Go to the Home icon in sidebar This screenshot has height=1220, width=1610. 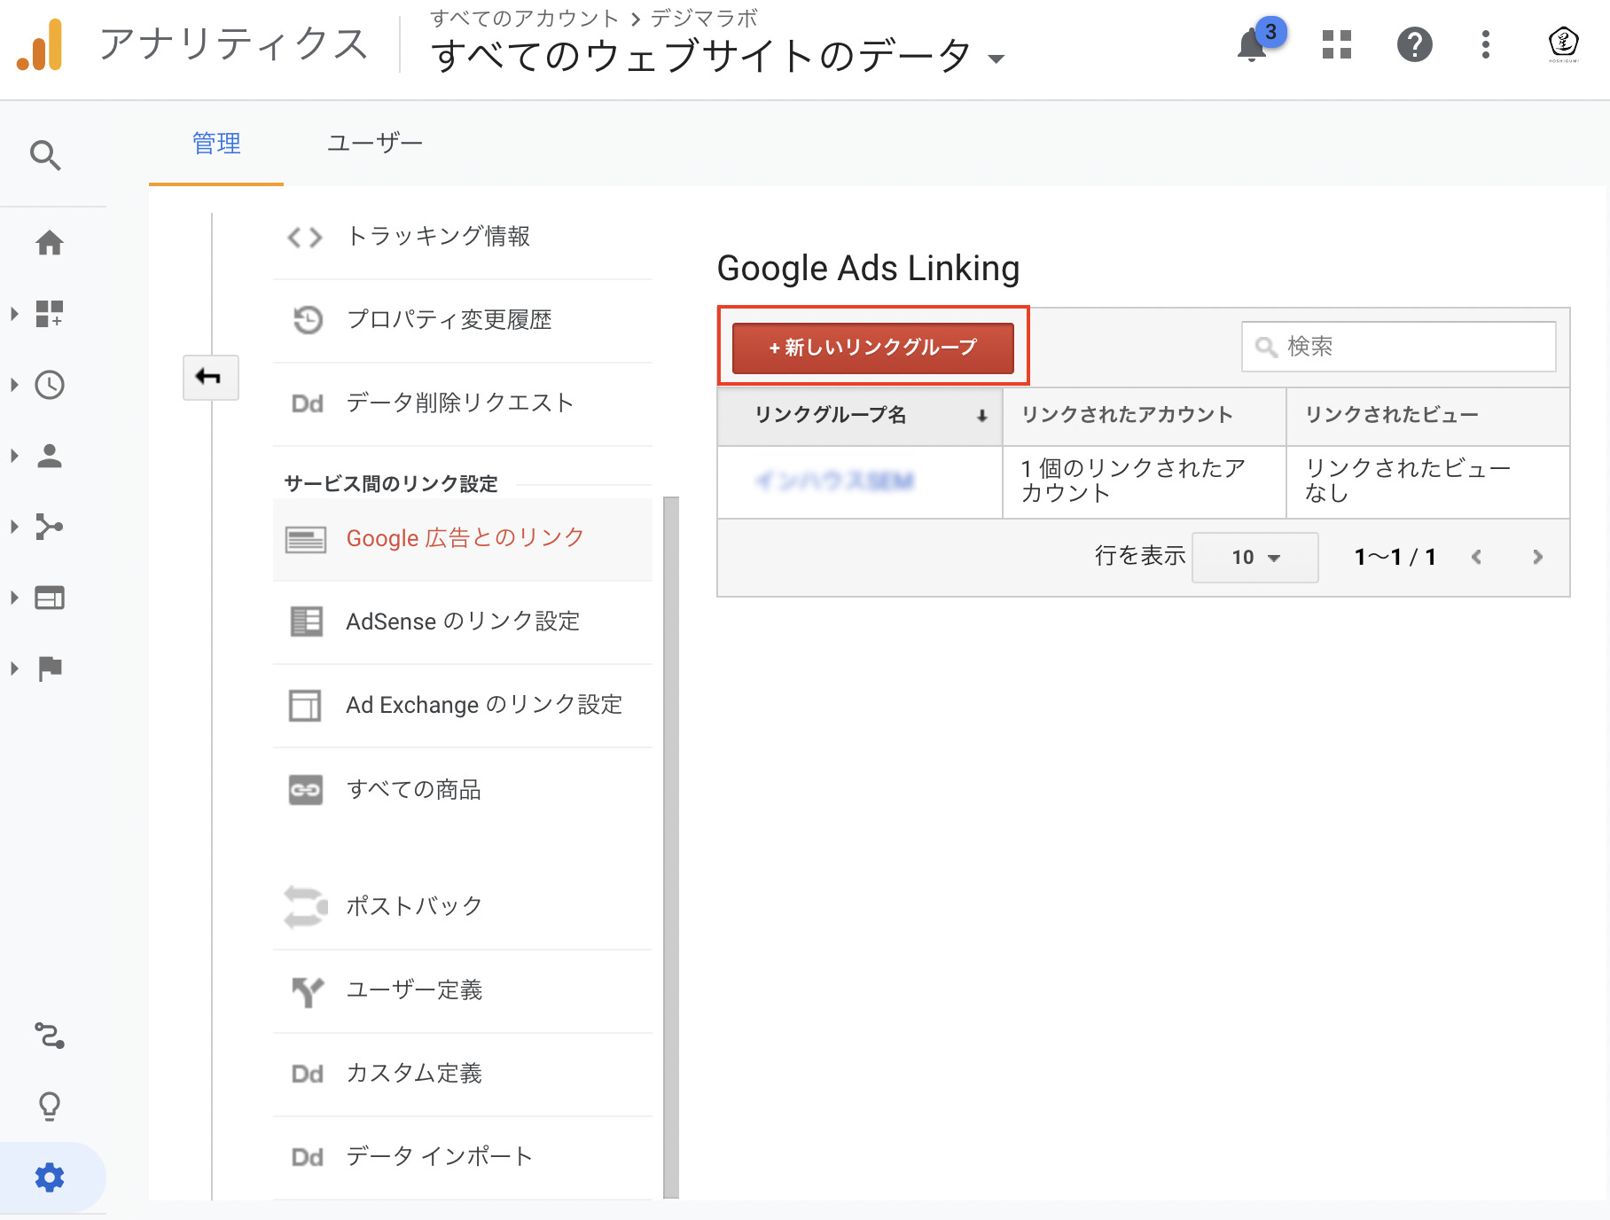50,243
